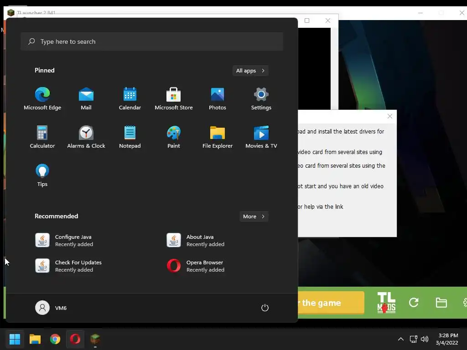
Task: Open Microsoft Edge from pinned apps
Action: (x=42, y=99)
